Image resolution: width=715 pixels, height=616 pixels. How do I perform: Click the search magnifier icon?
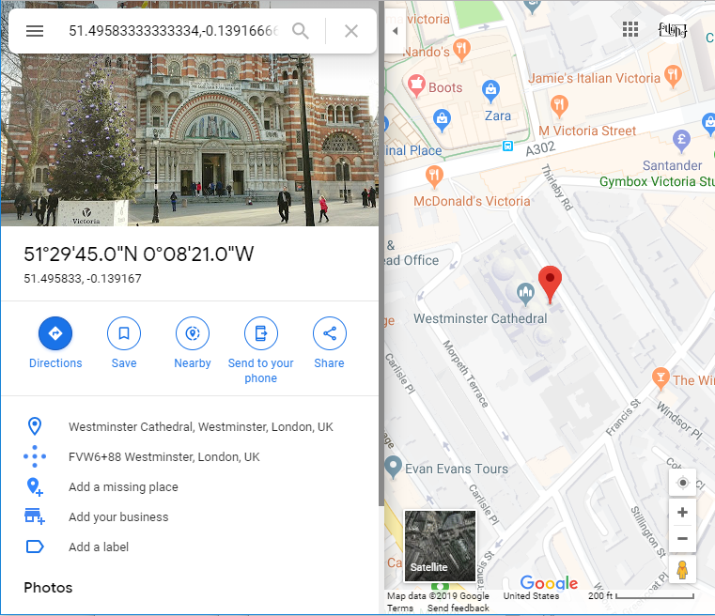click(x=301, y=31)
